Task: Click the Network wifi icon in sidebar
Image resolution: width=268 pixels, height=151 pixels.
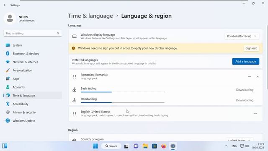Action: point(8,62)
